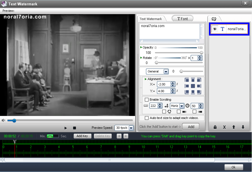Click the Add button
Image resolution: width=252 pixels, height=172 pixels.
191,127
